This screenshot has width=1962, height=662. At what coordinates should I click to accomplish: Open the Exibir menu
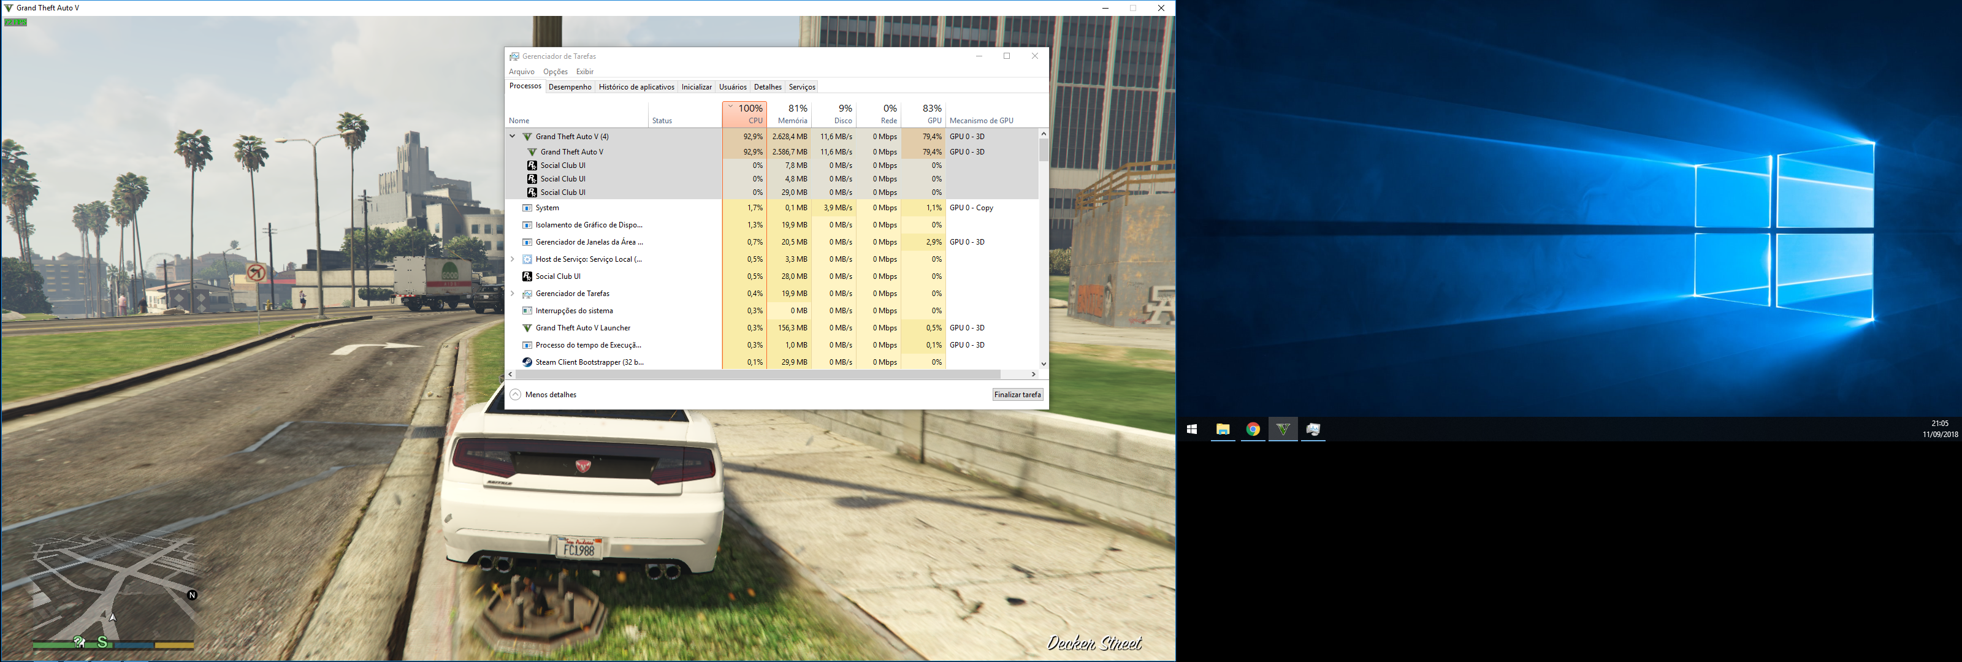585,72
